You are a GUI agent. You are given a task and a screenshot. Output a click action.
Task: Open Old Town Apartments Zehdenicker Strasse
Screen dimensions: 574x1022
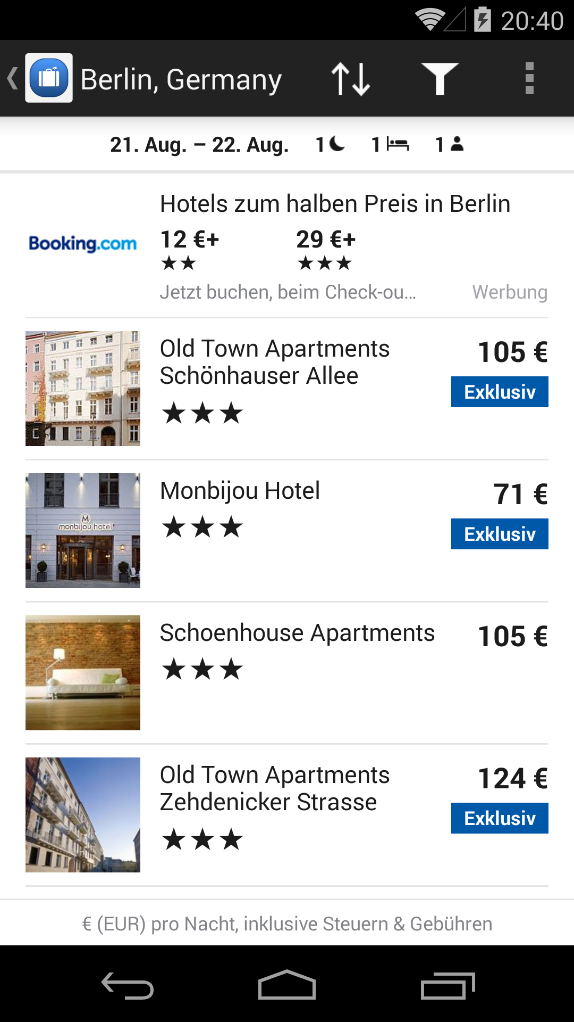pos(287,815)
